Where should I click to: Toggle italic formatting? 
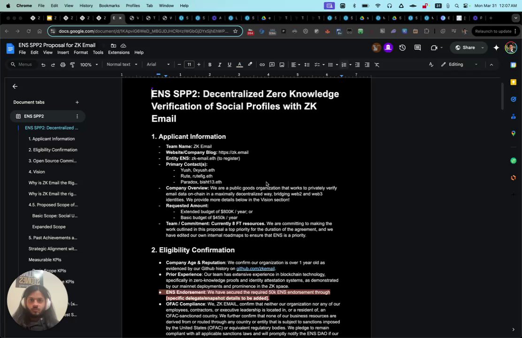click(219, 65)
